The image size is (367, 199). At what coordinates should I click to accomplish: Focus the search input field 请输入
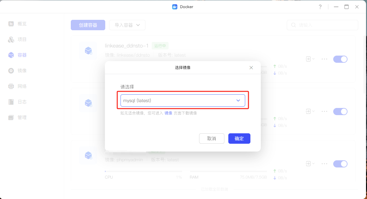(323, 25)
